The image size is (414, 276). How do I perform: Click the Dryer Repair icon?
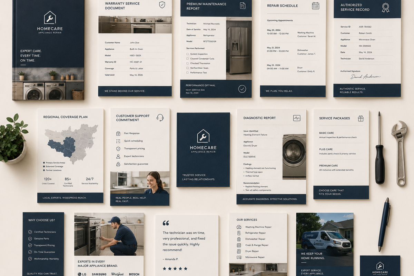coord(239,251)
